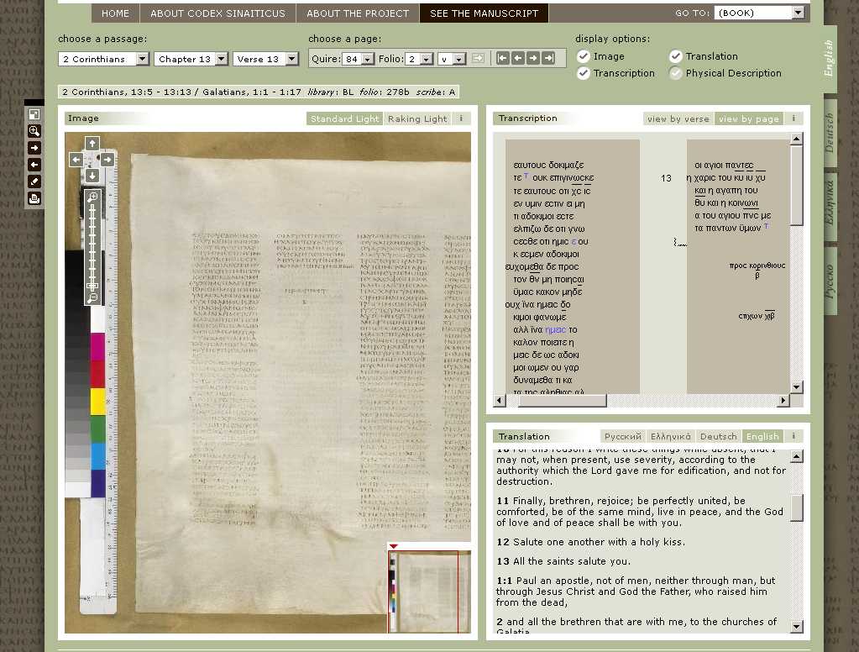The height and width of the screenshot is (652, 859).
Task: Click the page overview thumbnail navigator
Action: click(429, 592)
